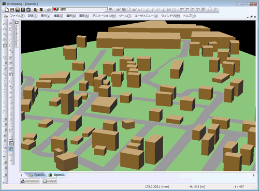Click the coordinates readout 175.0 205.1 (mm)
This screenshot has height=191, width=259.
(x=157, y=187)
